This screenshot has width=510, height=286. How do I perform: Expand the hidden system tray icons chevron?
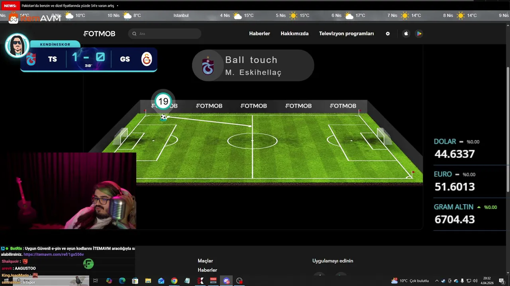(437, 281)
